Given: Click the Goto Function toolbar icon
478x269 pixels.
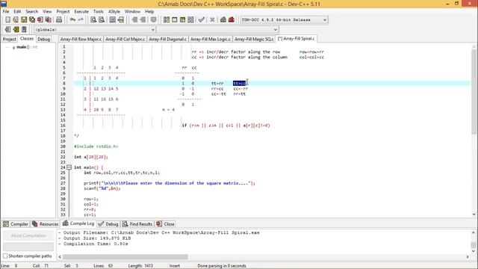Looking at the screenshot, I should 113,20.
